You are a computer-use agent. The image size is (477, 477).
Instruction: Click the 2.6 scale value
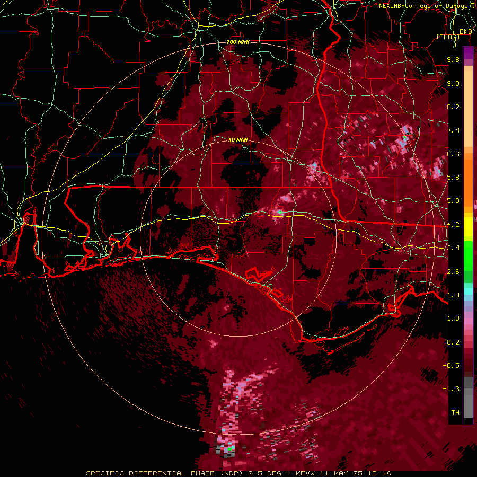click(x=453, y=272)
